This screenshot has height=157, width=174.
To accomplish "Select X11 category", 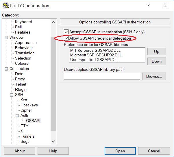I will point(24,131).
